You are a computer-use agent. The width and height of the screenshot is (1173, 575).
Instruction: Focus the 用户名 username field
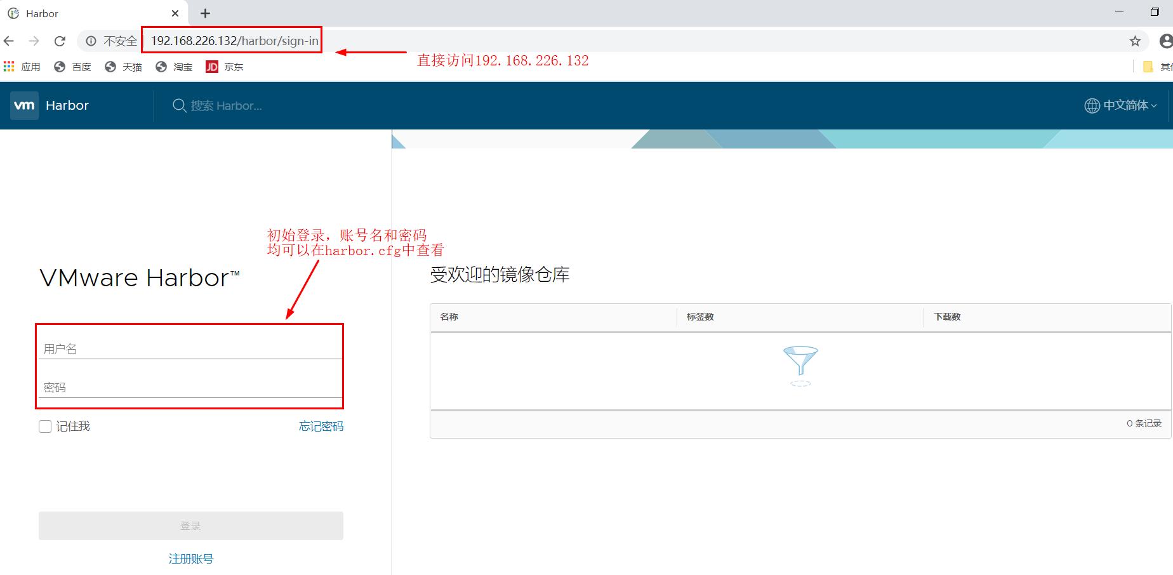point(190,348)
